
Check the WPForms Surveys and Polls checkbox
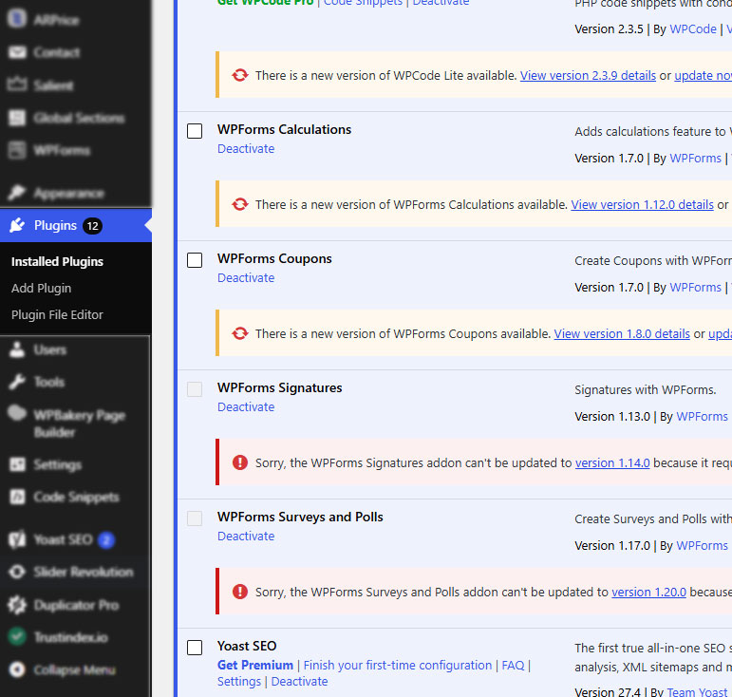pos(195,518)
